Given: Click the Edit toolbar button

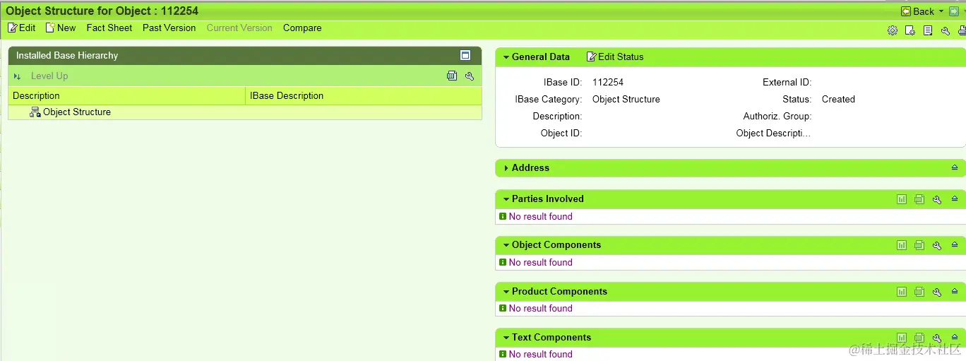Looking at the screenshot, I should click(21, 28).
